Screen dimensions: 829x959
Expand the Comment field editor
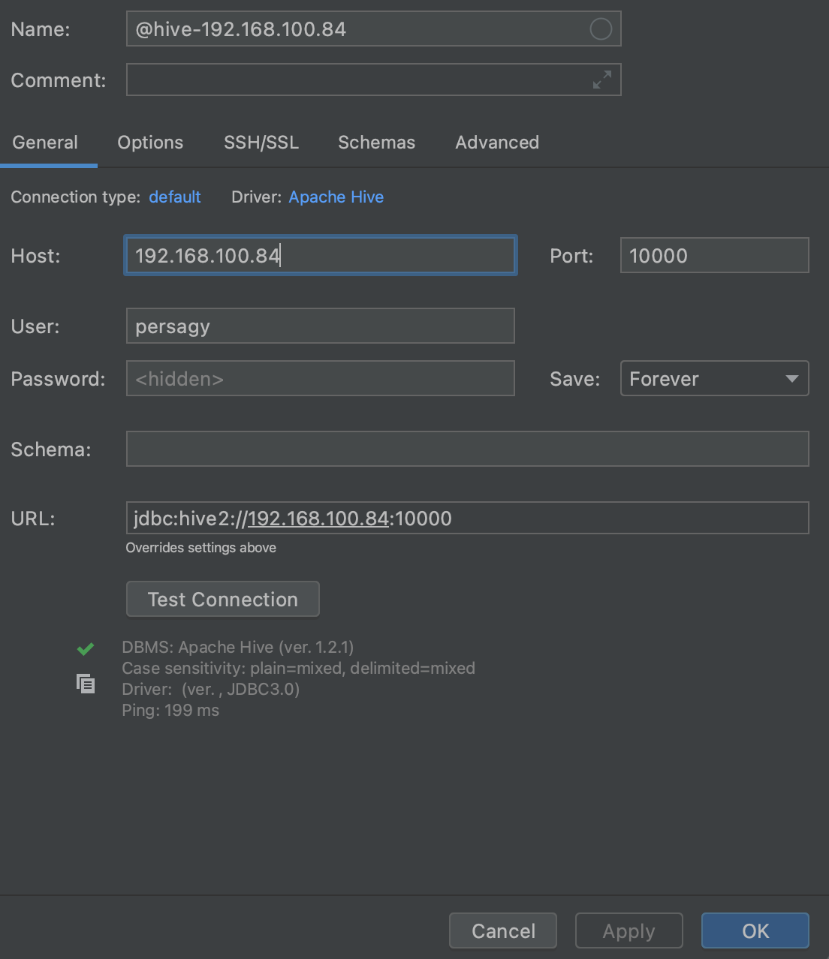click(601, 80)
